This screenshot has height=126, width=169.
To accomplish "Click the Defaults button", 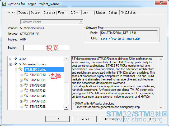I will 111,119.
